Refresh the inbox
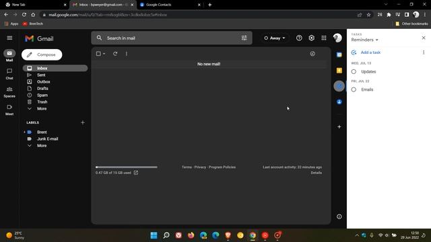Viewport: 431px width, 242px height. tap(115, 54)
